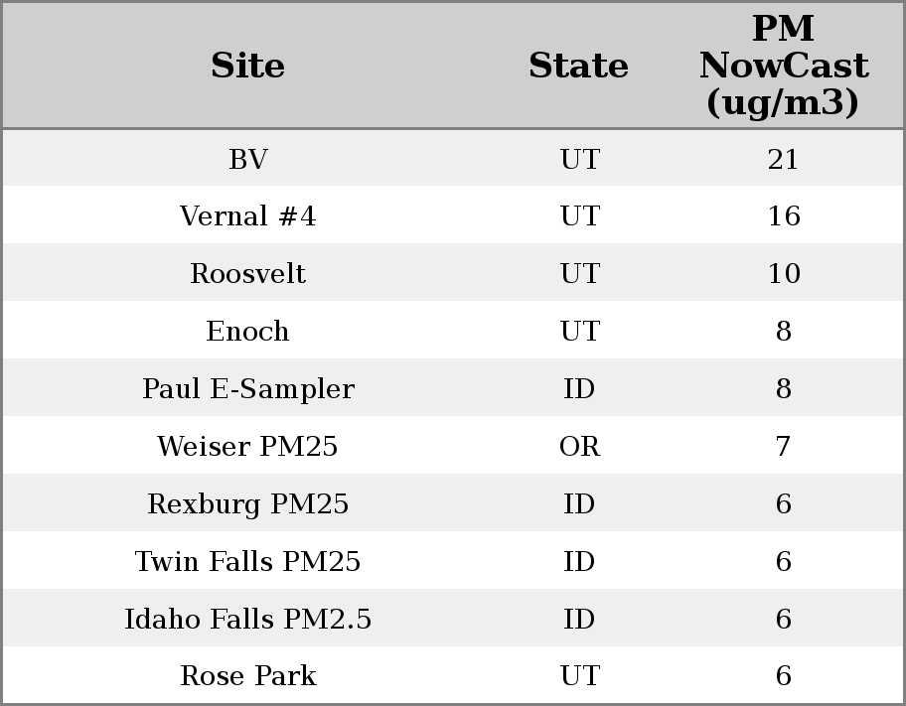
Task: Click the Roosvelt site row
Action: (x=247, y=274)
